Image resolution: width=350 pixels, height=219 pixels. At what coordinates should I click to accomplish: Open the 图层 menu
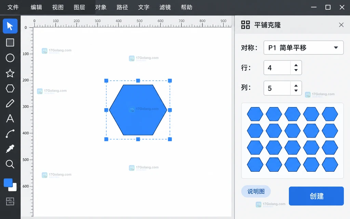click(79, 8)
